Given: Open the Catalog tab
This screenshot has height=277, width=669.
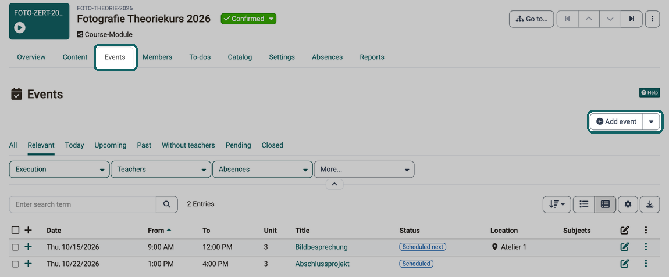Looking at the screenshot, I should click(240, 57).
